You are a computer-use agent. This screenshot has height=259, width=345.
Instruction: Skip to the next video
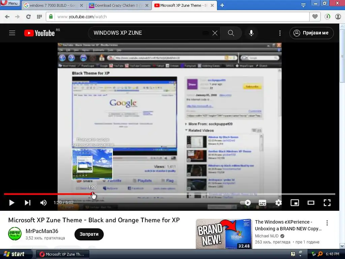28,203
